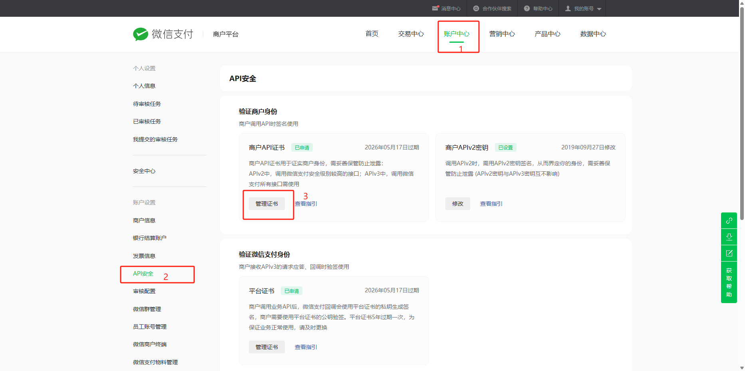The height and width of the screenshot is (371, 745).
Task: Open the 营销中心 tab
Action: click(x=502, y=34)
